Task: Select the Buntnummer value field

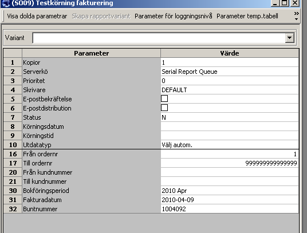Action: click(230, 209)
